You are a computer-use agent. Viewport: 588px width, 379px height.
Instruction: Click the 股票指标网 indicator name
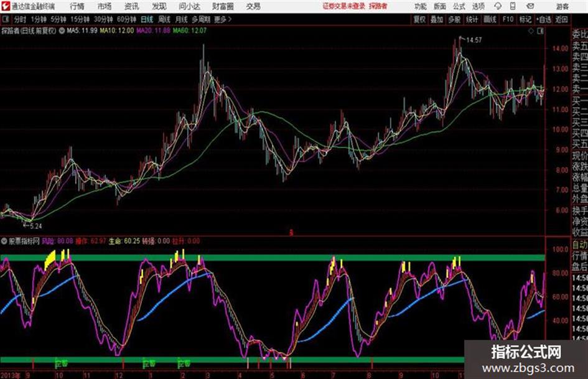[24, 241]
